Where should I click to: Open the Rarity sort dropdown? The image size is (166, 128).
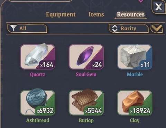pyautogui.click(x=129, y=28)
